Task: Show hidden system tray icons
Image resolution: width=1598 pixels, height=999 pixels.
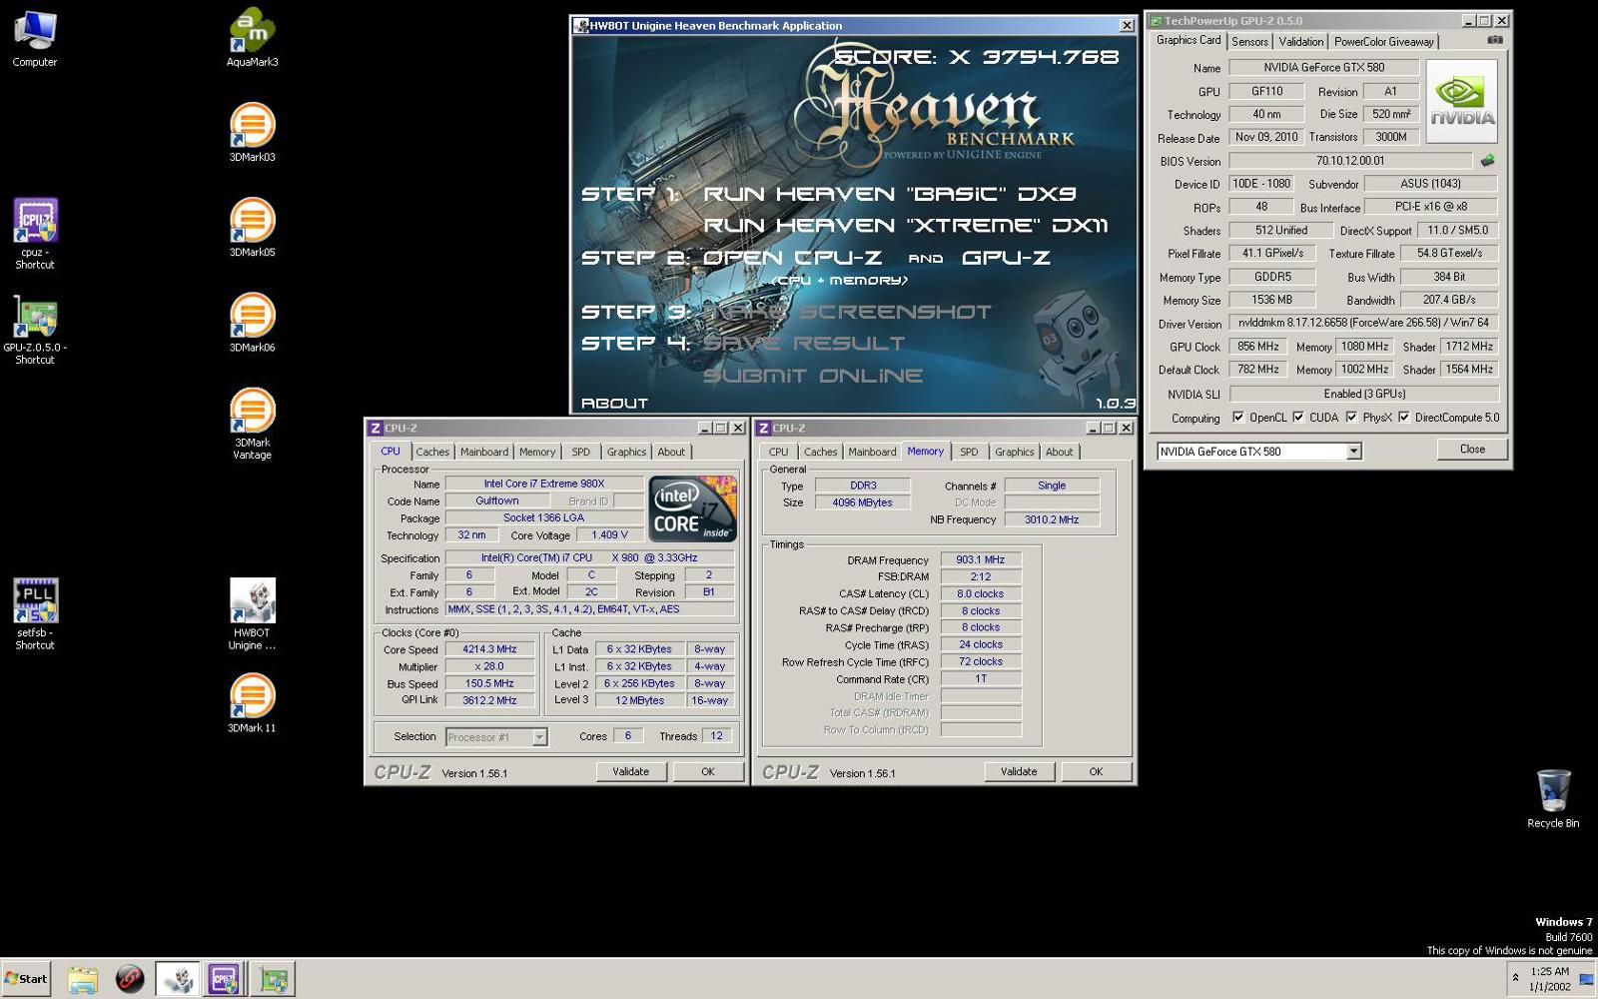Action: point(1515,978)
